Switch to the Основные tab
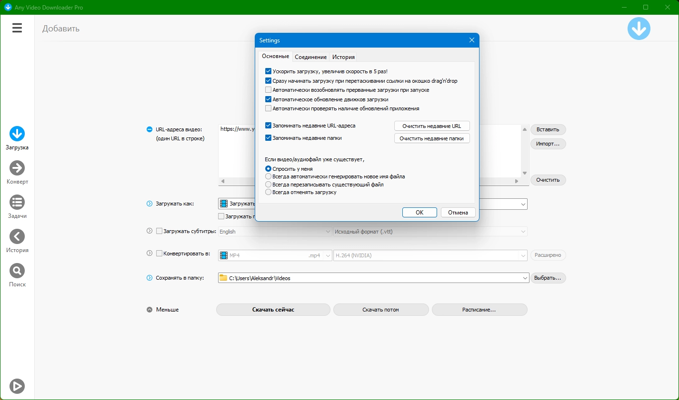The width and height of the screenshot is (679, 400). pyautogui.click(x=275, y=56)
